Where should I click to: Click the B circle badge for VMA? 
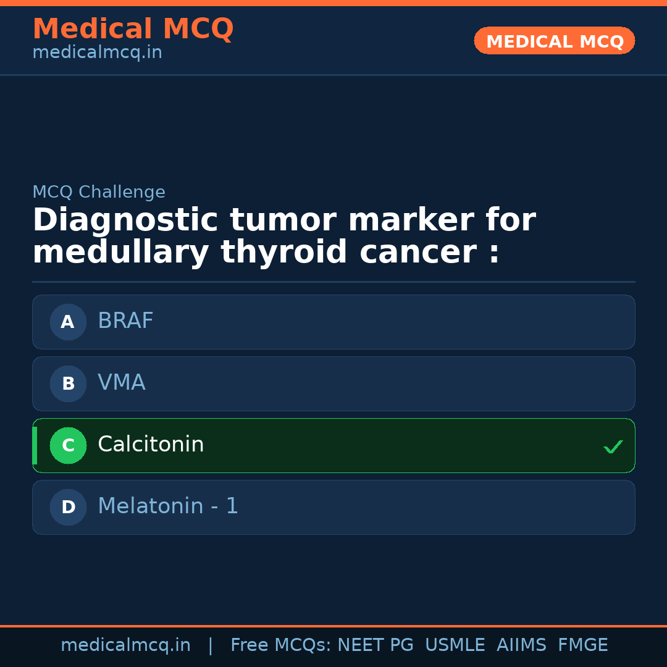[68, 384]
